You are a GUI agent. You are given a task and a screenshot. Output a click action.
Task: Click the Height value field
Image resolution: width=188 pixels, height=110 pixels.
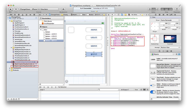tap(175, 27)
